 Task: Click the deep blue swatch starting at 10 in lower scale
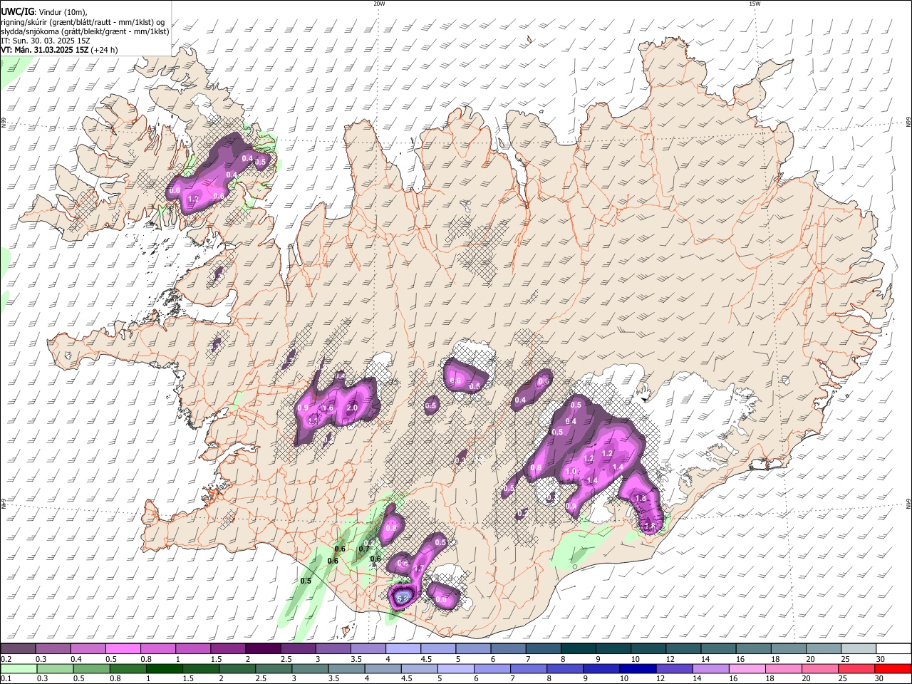click(x=638, y=668)
